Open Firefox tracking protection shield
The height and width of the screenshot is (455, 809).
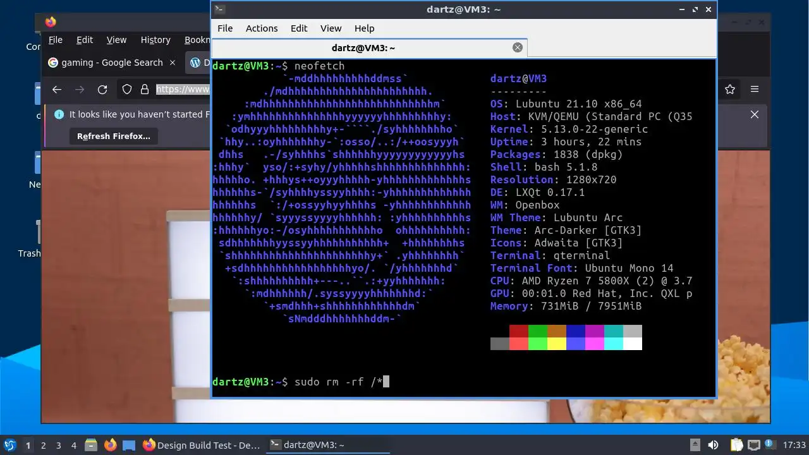[127, 90]
